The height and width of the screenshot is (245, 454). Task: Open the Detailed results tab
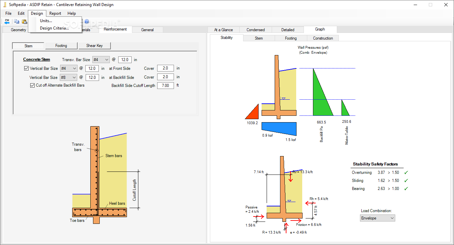[288, 30]
